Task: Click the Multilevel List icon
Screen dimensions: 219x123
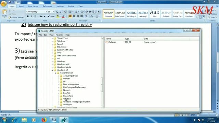Action: click(81, 12)
